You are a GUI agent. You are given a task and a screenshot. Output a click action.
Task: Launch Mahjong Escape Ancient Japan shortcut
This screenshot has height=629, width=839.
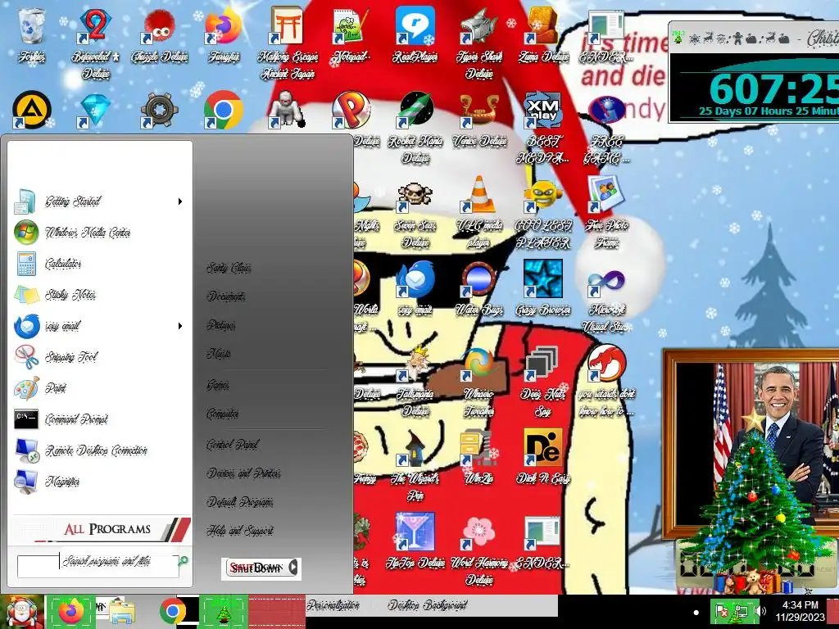coord(288,43)
